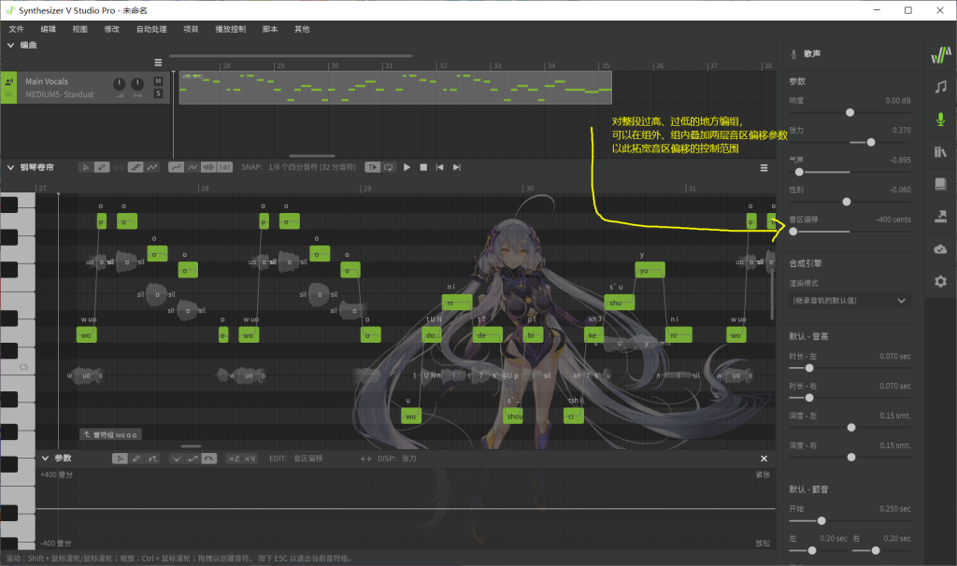
Task: Toggle wavy pitch deviation view icon
Action: click(x=193, y=167)
